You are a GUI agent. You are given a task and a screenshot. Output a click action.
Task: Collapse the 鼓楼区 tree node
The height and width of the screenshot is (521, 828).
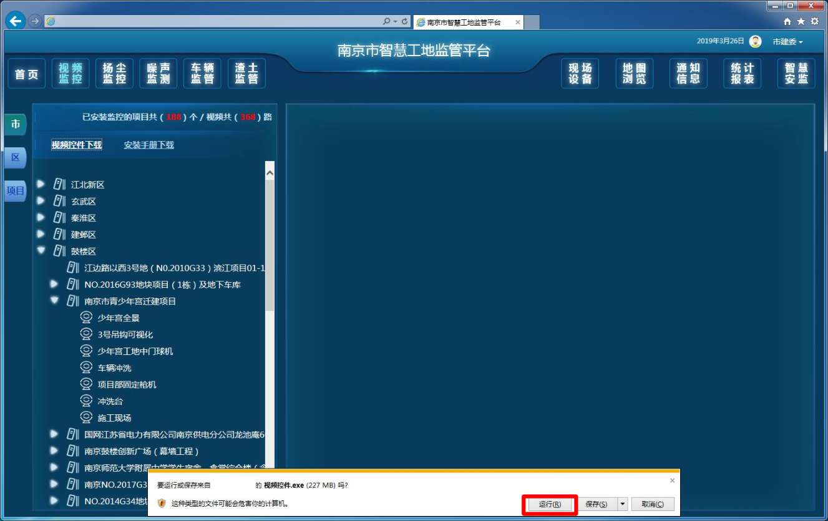pyautogui.click(x=41, y=250)
